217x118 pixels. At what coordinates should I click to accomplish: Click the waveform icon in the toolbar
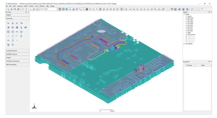click(172, 9)
